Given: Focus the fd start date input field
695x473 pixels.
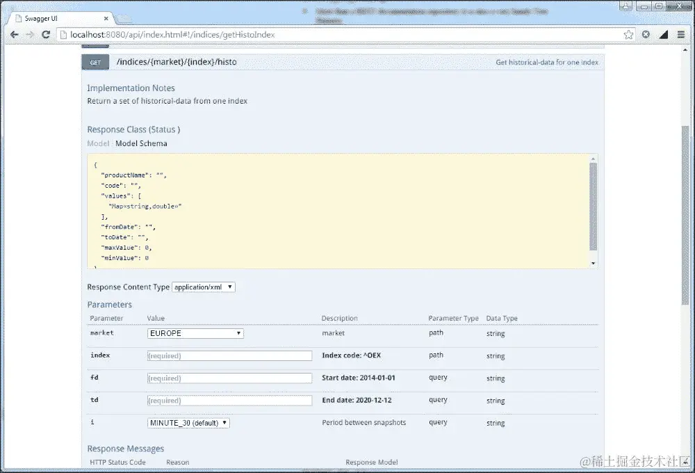Looking at the screenshot, I should click(x=229, y=378).
